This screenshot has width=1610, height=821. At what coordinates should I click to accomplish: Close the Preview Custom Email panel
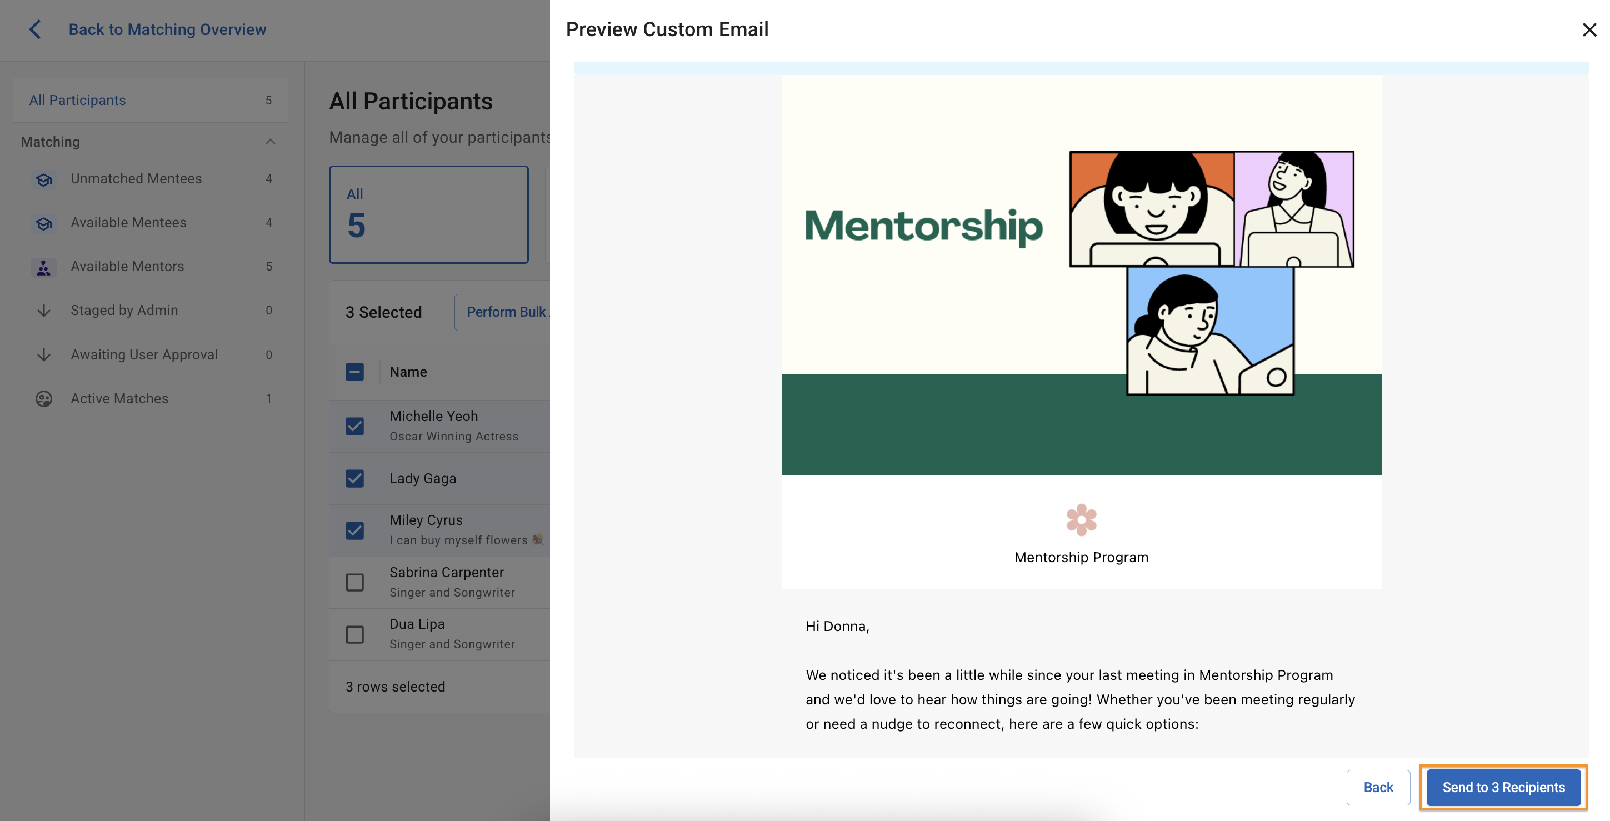(1589, 29)
